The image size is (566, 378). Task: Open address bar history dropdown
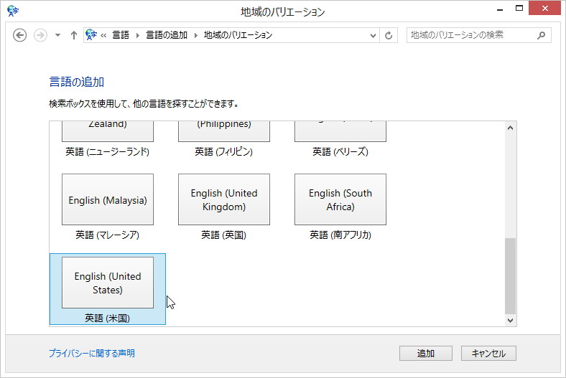pyautogui.click(x=374, y=35)
